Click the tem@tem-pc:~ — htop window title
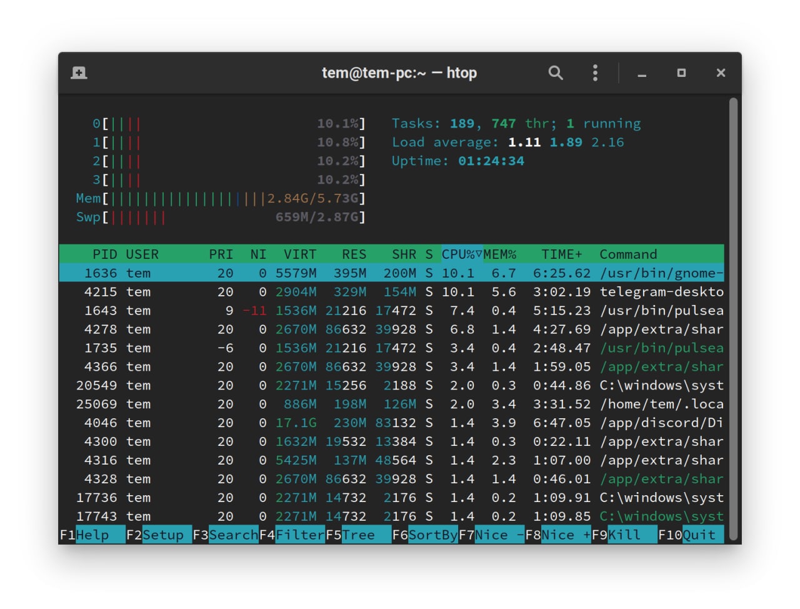This screenshot has height=609, width=800. click(x=399, y=73)
